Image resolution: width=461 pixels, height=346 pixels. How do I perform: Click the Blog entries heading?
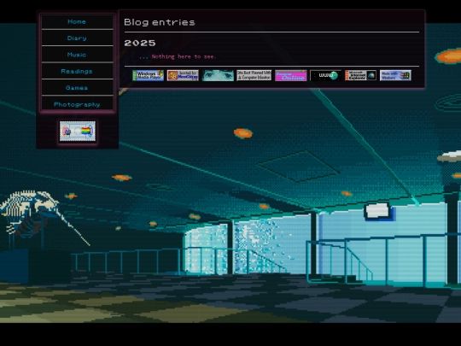click(x=160, y=22)
